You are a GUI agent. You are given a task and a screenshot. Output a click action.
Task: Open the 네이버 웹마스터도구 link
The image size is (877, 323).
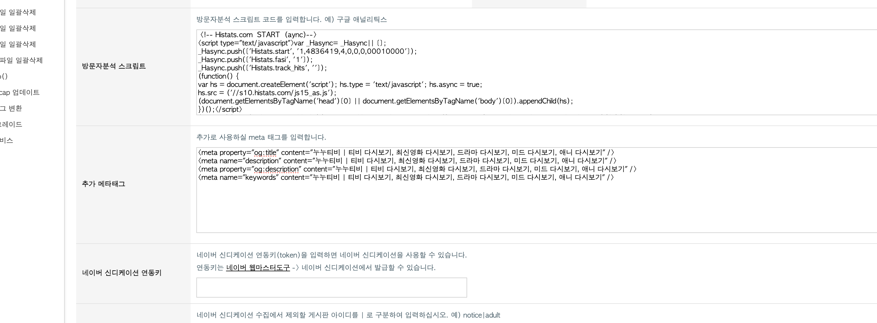point(258,268)
